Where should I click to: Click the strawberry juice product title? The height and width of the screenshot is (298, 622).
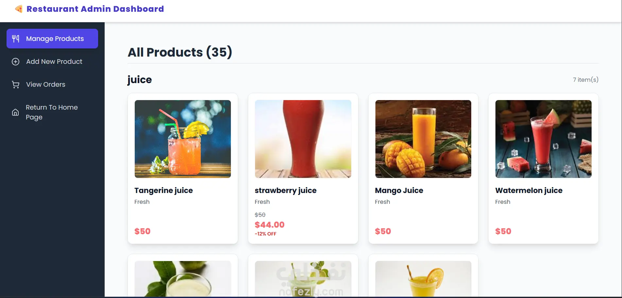(285, 190)
